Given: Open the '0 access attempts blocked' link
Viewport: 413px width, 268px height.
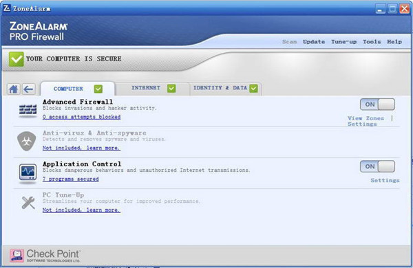Looking at the screenshot, I should pos(82,117).
